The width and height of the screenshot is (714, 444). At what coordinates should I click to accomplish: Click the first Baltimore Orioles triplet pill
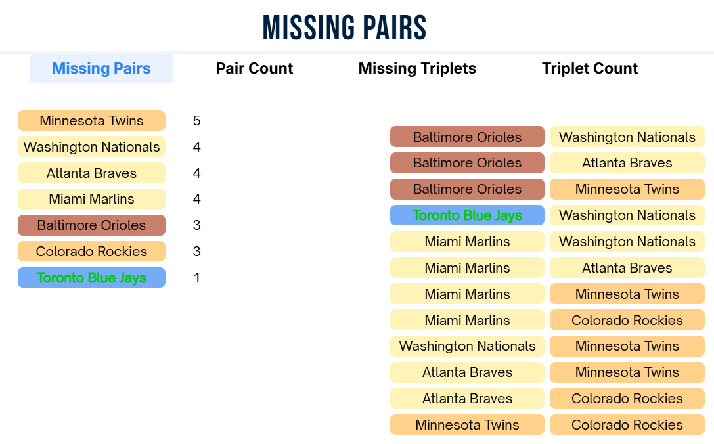467,137
